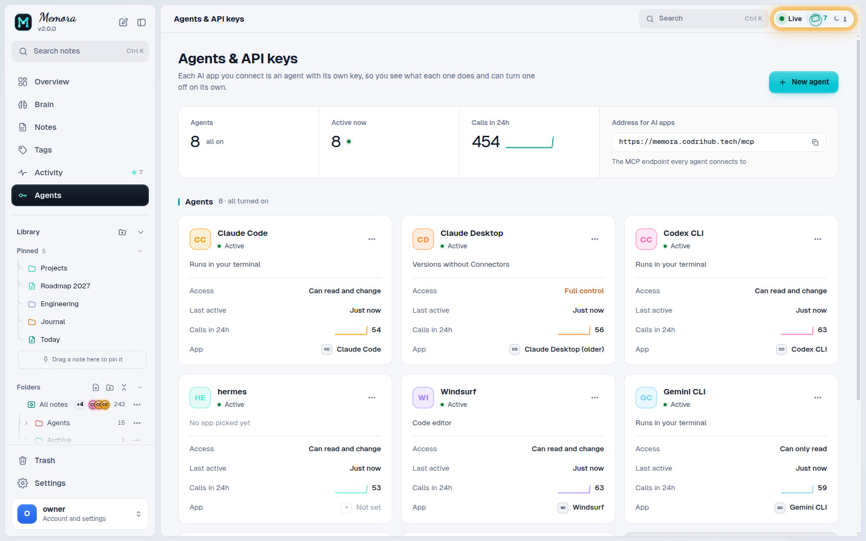Viewport: 866px width, 541px height.
Task: Collapse the Library section chevron
Action: tap(141, 232)
